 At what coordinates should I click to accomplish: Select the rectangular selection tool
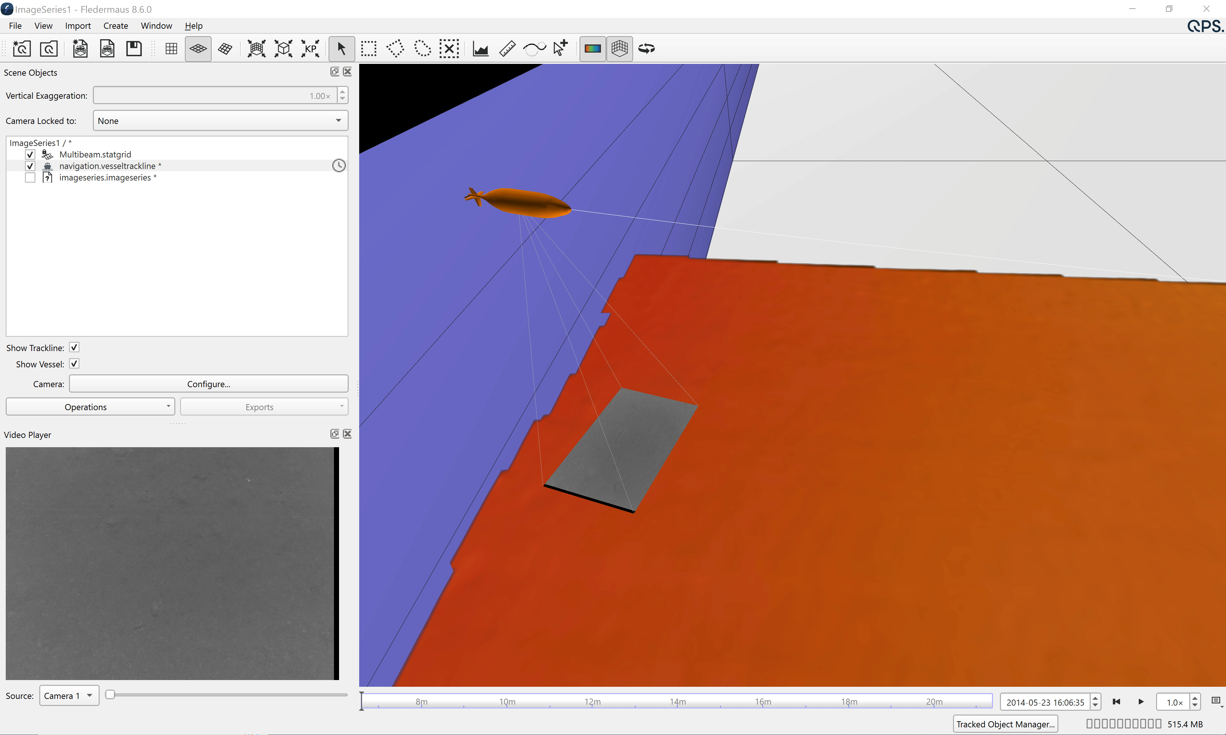tap(368, 49)
